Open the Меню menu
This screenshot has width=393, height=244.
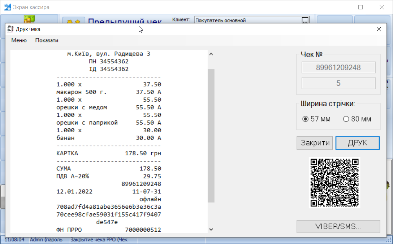coord(19,40)
